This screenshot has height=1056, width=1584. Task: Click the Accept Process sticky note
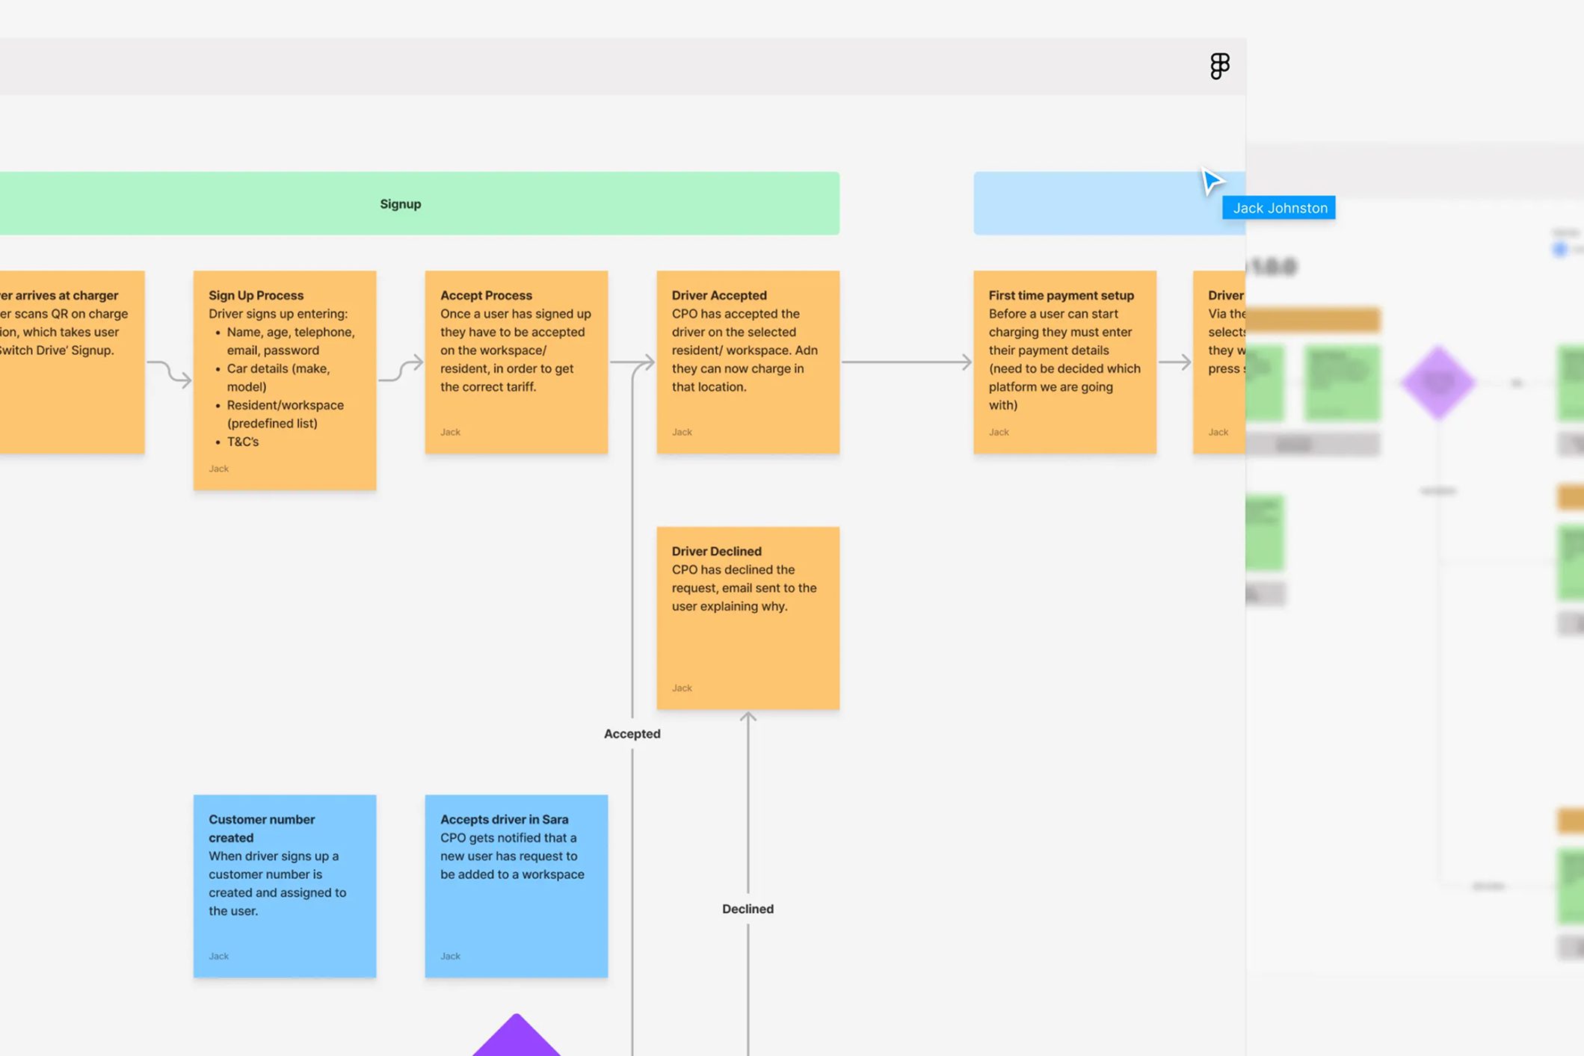[x=516, y=362]
